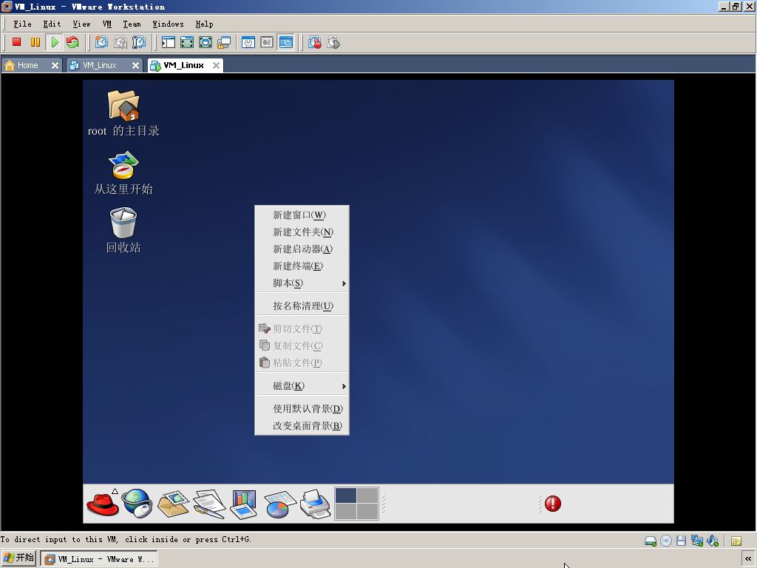The height and width of the screenshot is (568, 757).
Task: Show the summary view with wrench icon
Action: coord(248,42)
